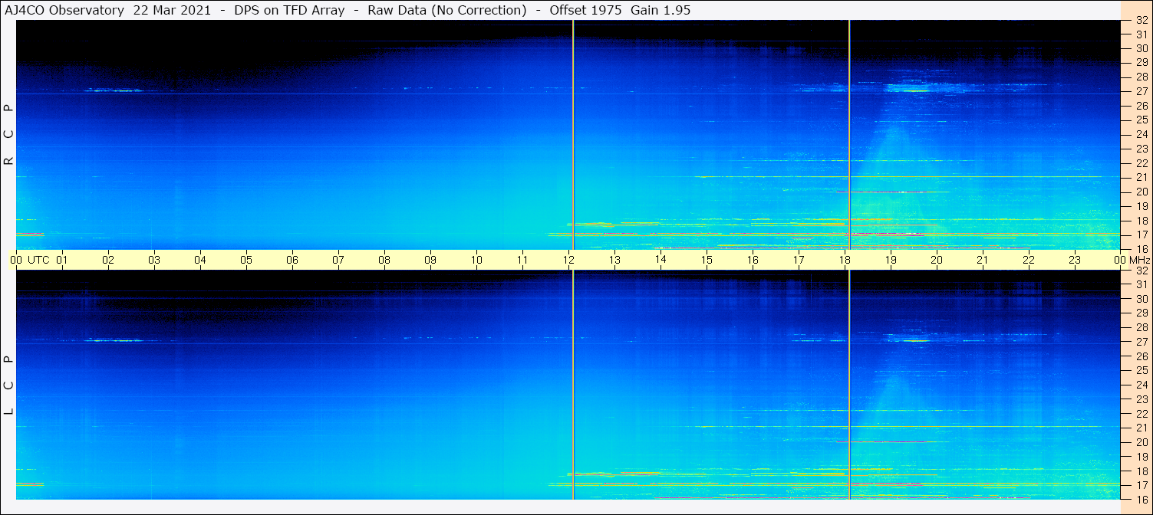
Task: Click the Offset 1975 value
Action: [585, 11]
